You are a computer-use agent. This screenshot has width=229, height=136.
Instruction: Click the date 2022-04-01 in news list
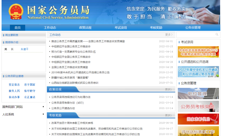pos(166,41)
